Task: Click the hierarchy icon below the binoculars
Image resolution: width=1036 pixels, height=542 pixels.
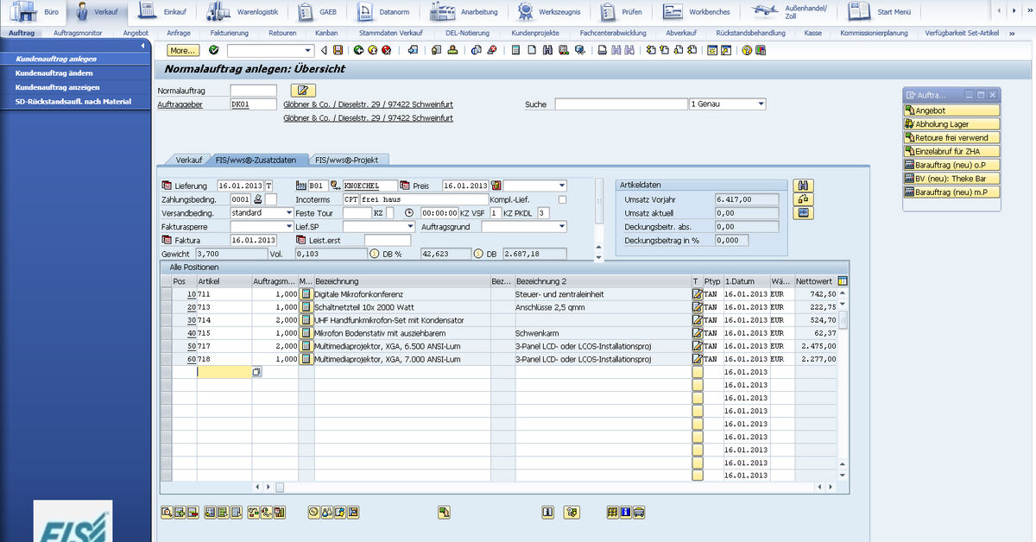Action: (803, 199)
